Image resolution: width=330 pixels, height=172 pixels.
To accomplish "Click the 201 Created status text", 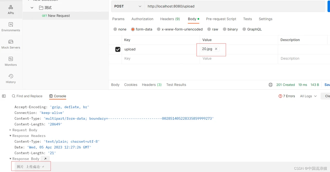I will [x=285, y=85].
